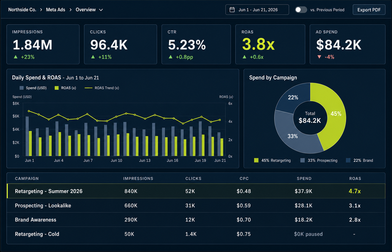Click the ROAS (x) legend swatch
Image resolution: width=392 pixels, height=252 pixels.
(x=57, y=88)
